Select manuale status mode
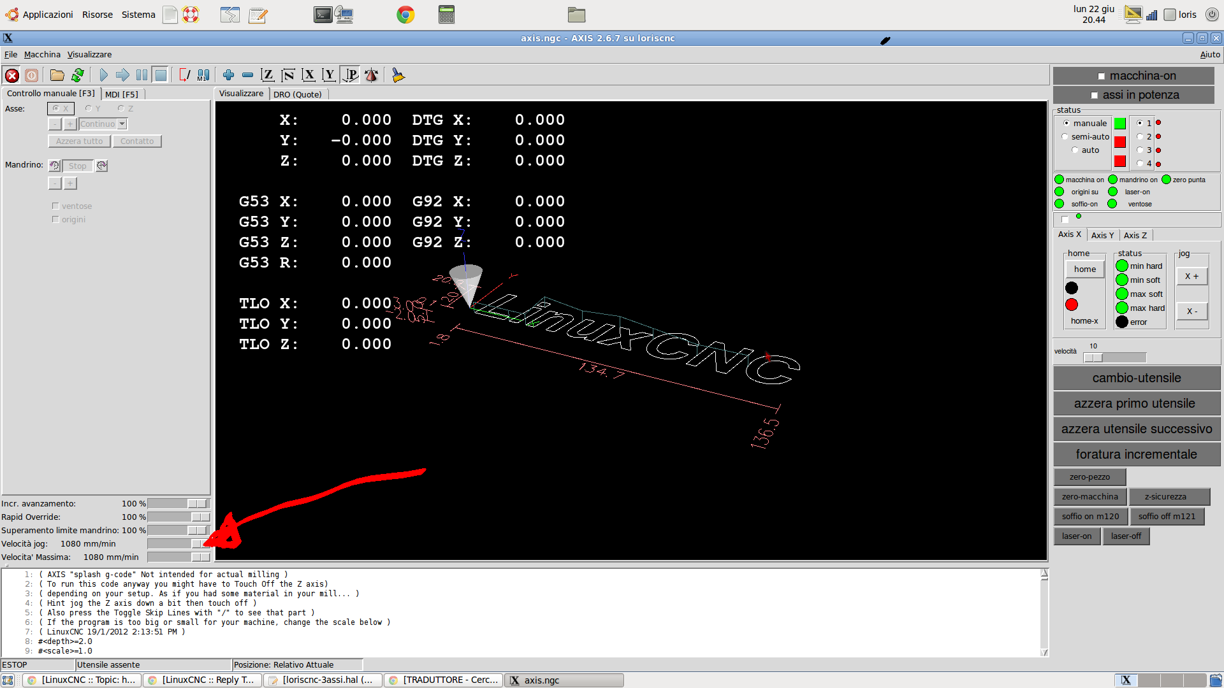Image resolution: width=1224 pixels, height=688 pixels. pos(1086,124)
